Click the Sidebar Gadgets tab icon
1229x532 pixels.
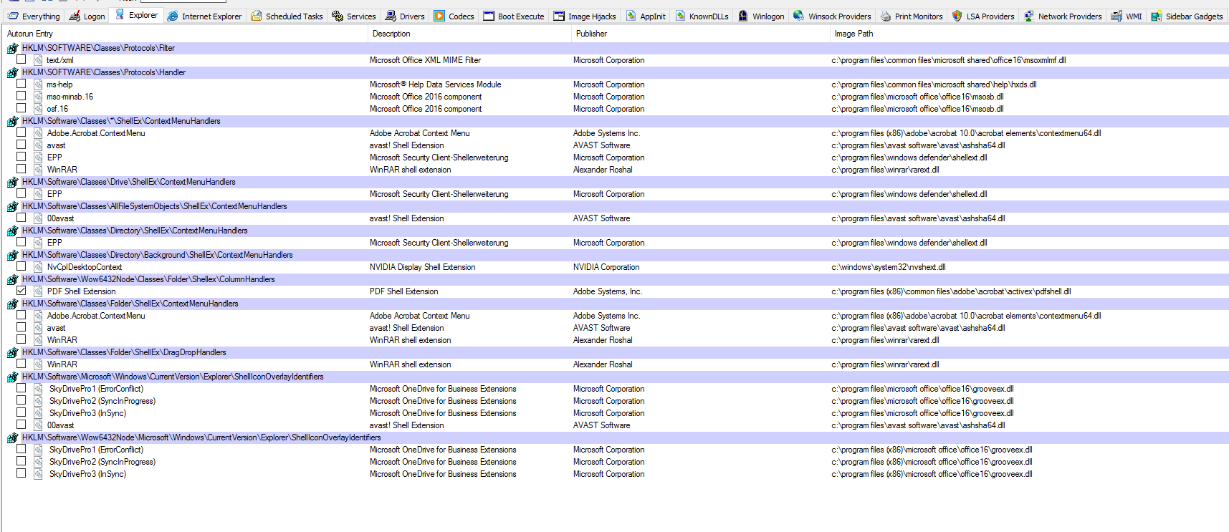1157,16
